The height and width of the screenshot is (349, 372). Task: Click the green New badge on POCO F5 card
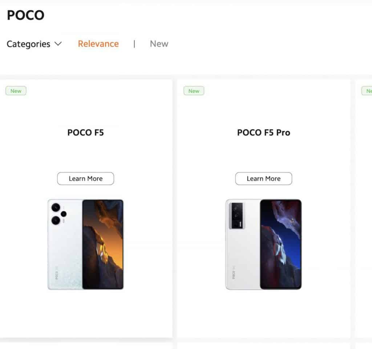(16, 91)
